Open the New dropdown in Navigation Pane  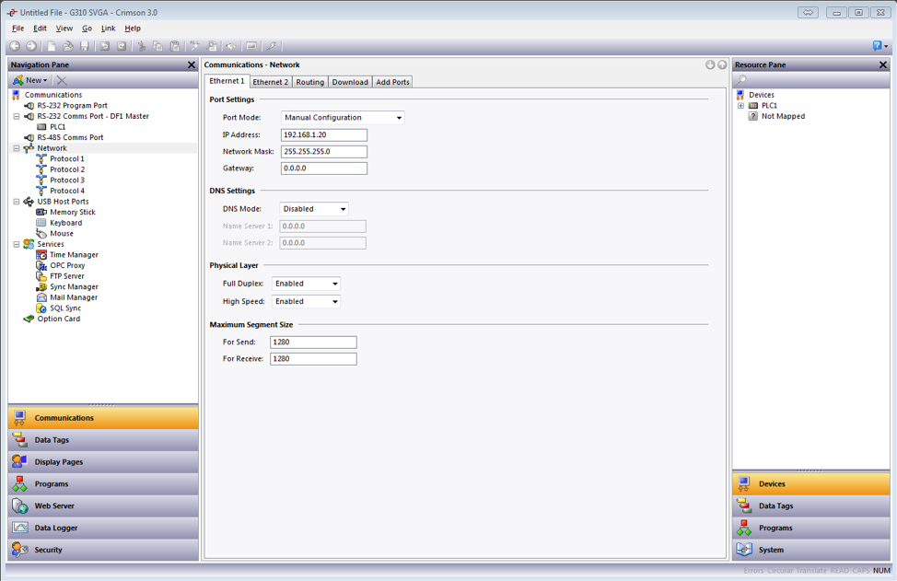point(31,81)
